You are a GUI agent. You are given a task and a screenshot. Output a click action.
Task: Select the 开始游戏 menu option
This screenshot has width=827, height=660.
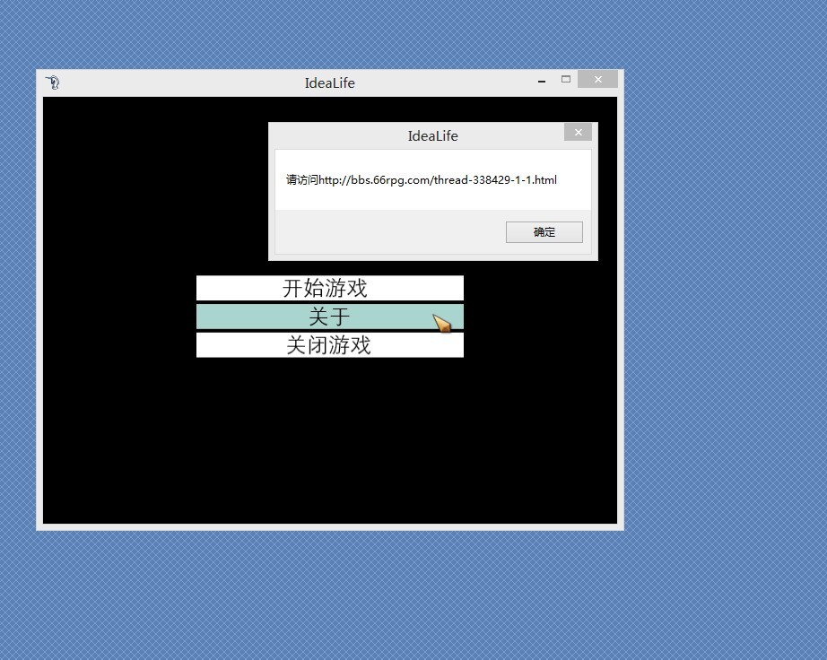pyautogui.click(x=330, y=288)
